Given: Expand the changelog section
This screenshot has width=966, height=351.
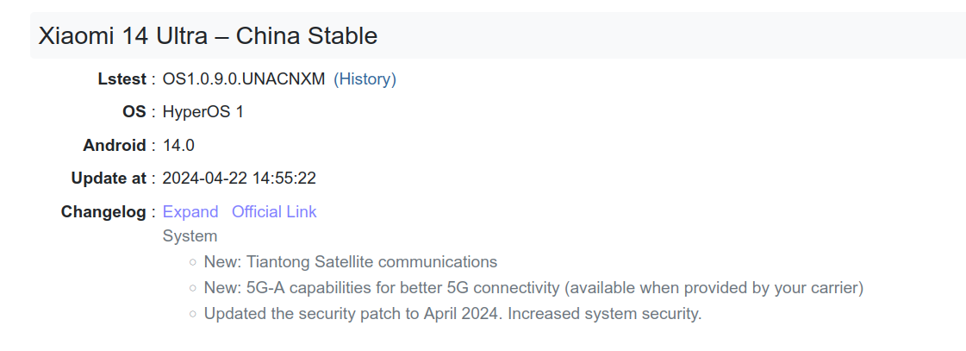Looking at the screenshot, I should [190, 211].
